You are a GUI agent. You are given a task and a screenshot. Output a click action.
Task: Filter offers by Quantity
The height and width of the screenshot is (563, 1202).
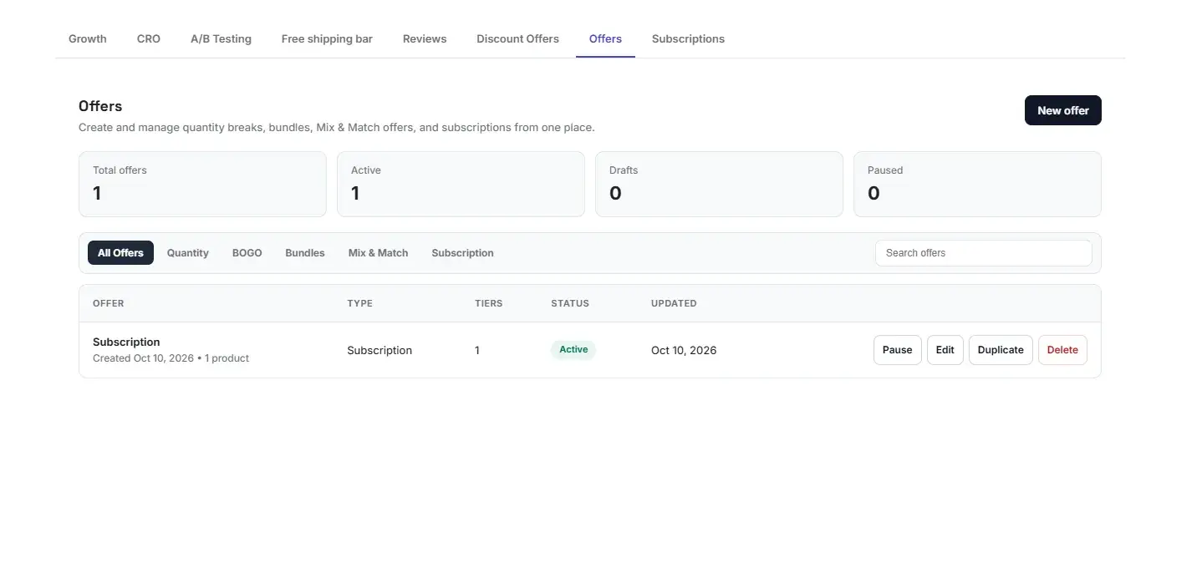click(188, 253)
